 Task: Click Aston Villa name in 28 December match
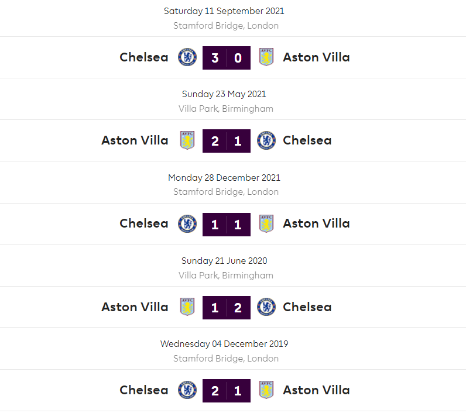(x=316, y=223)
